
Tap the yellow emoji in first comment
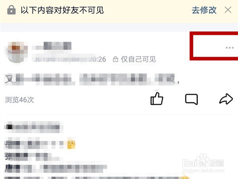tap(71, 144)
